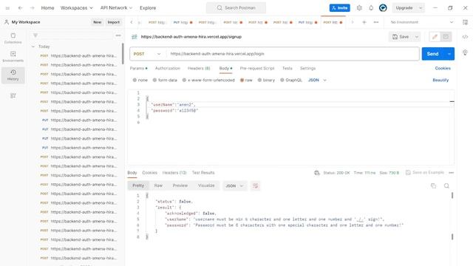The image size is (473, 266).
Task: Collapse the Today history group
Action: (33, 47)
